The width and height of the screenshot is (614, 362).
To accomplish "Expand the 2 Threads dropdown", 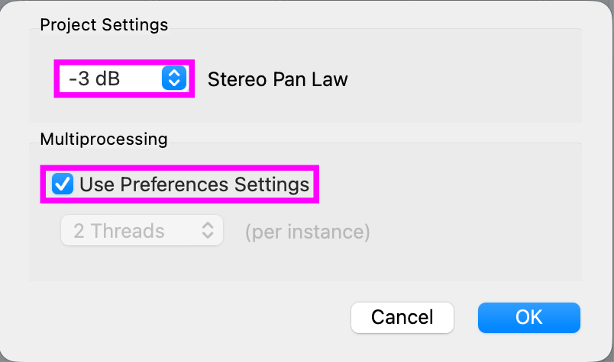I will (142, 231).
